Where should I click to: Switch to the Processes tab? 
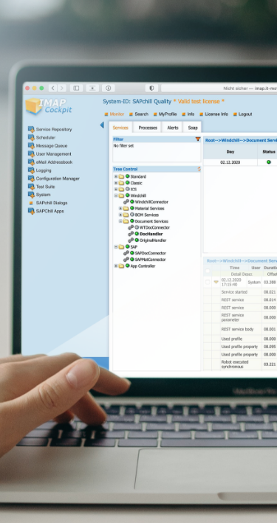(x=148, y=128)
